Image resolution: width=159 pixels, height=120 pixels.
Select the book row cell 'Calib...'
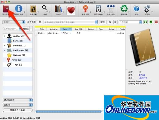(x=42, y=33)
